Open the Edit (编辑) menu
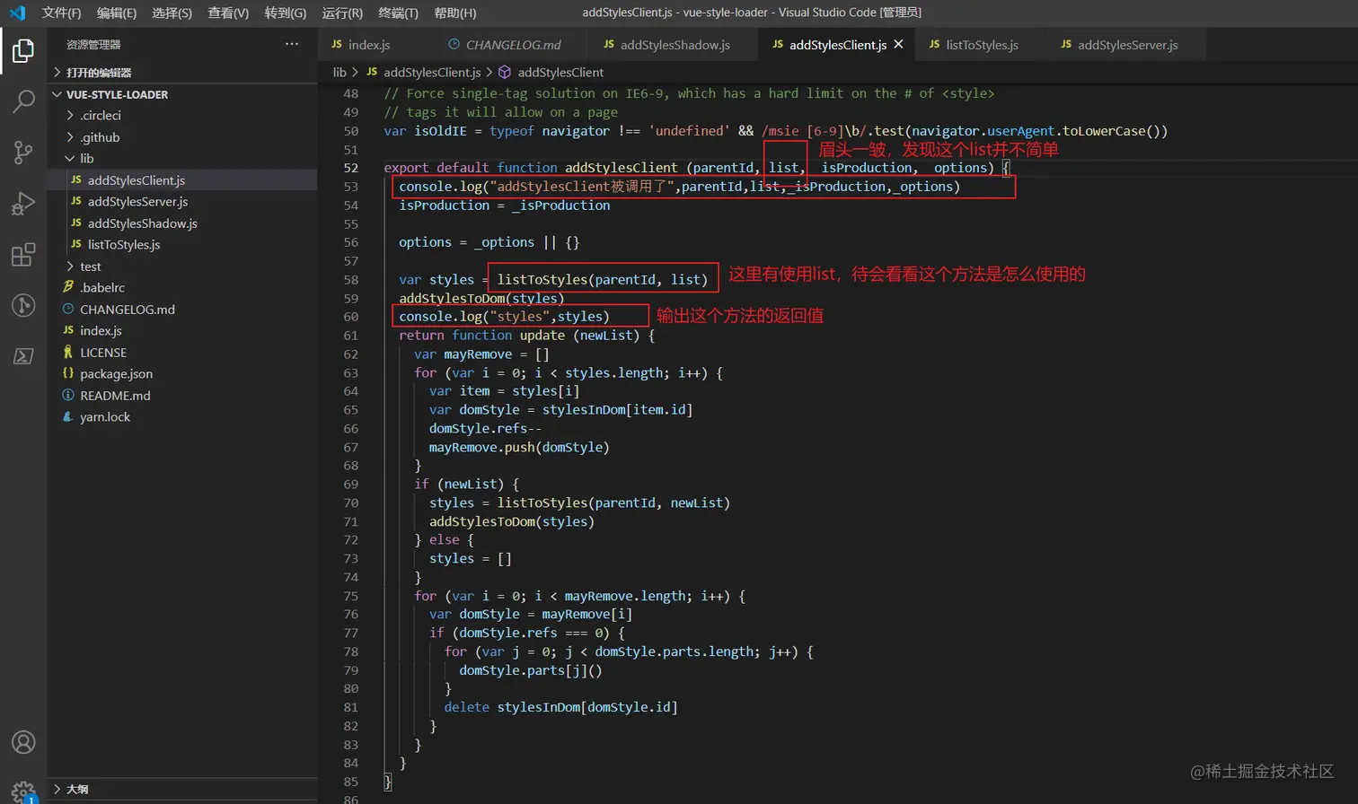This screenshot has width=1358, height=804. pyautogui.click(x=117, y=13)
